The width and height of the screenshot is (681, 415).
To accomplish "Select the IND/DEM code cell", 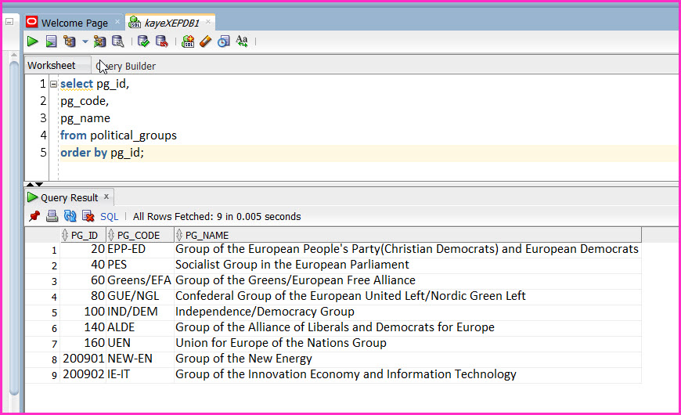I will (140, 312).
